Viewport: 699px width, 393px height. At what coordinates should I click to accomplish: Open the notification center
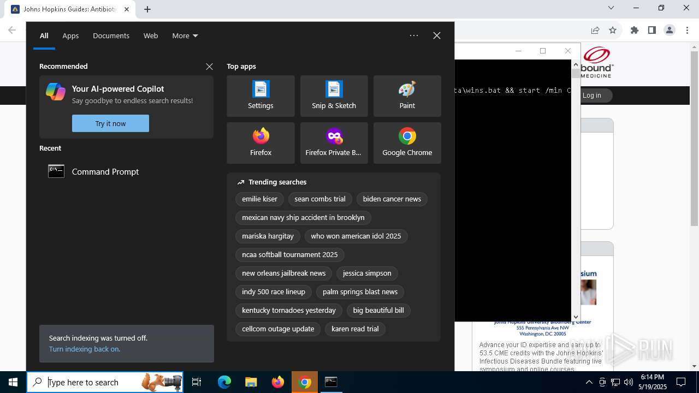tap(681, 382)
